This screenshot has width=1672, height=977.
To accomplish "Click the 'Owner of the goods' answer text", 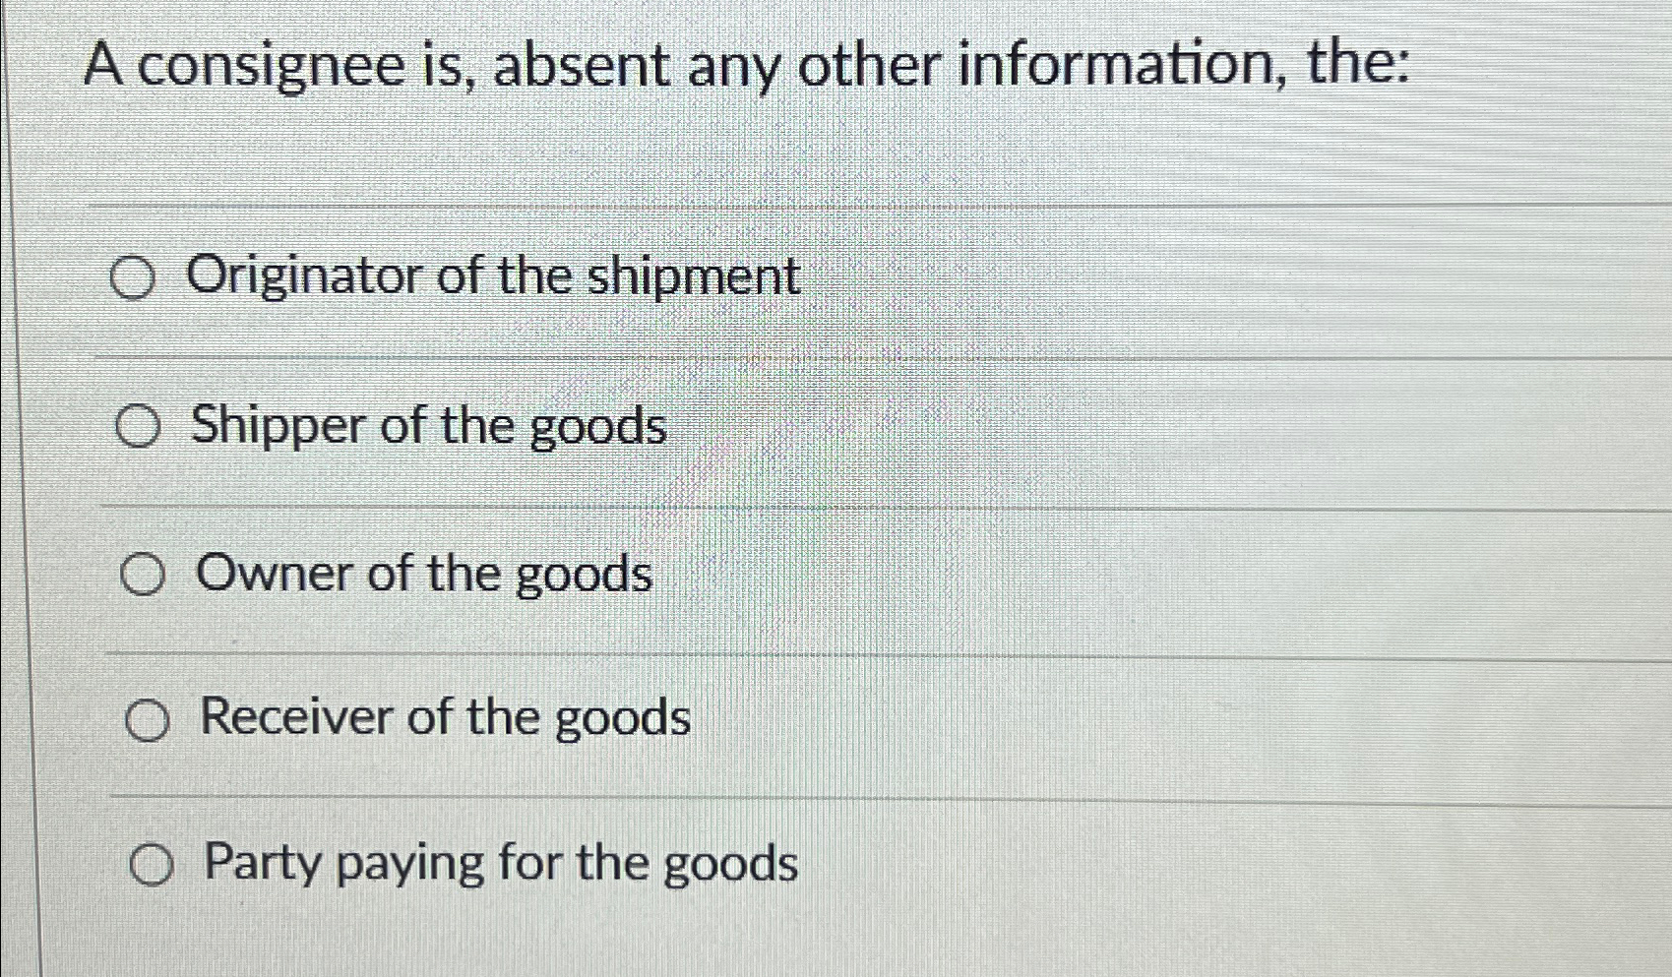I will (x=424, y=574).
